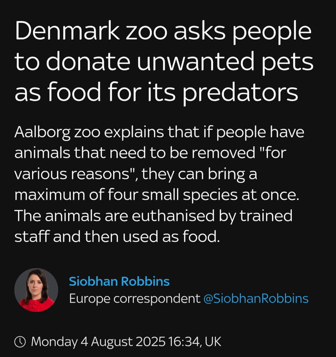Click 'to donate' in the headline's second line
Viewport: 336px width, 357px height.
point(72,61)
